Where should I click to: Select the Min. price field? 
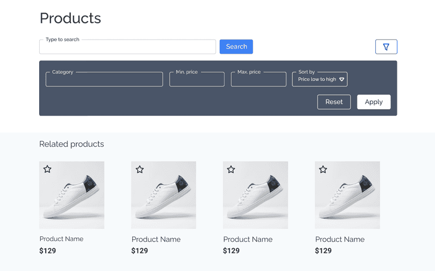tap(197, 80)
